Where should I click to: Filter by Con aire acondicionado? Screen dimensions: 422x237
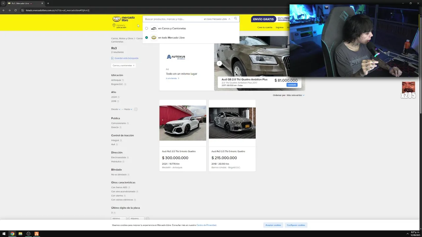pyautogui.click(x=123, y=191)
